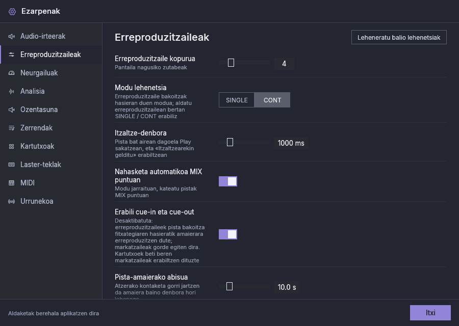Click the Audio-irteerak speaker icon
This screenshot has width=459, height=326.
pyautogui.click(x=11, y=36)
